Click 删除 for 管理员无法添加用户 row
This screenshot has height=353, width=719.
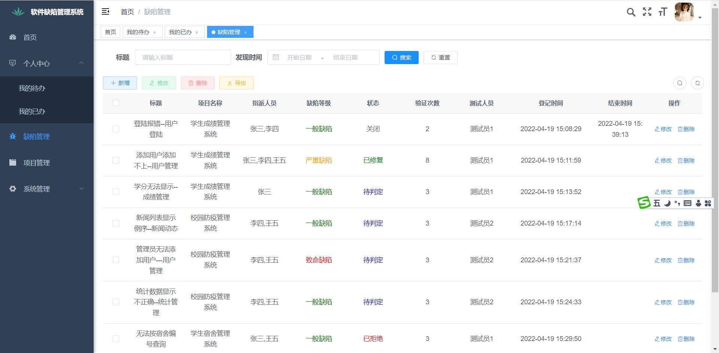point(686,260)
